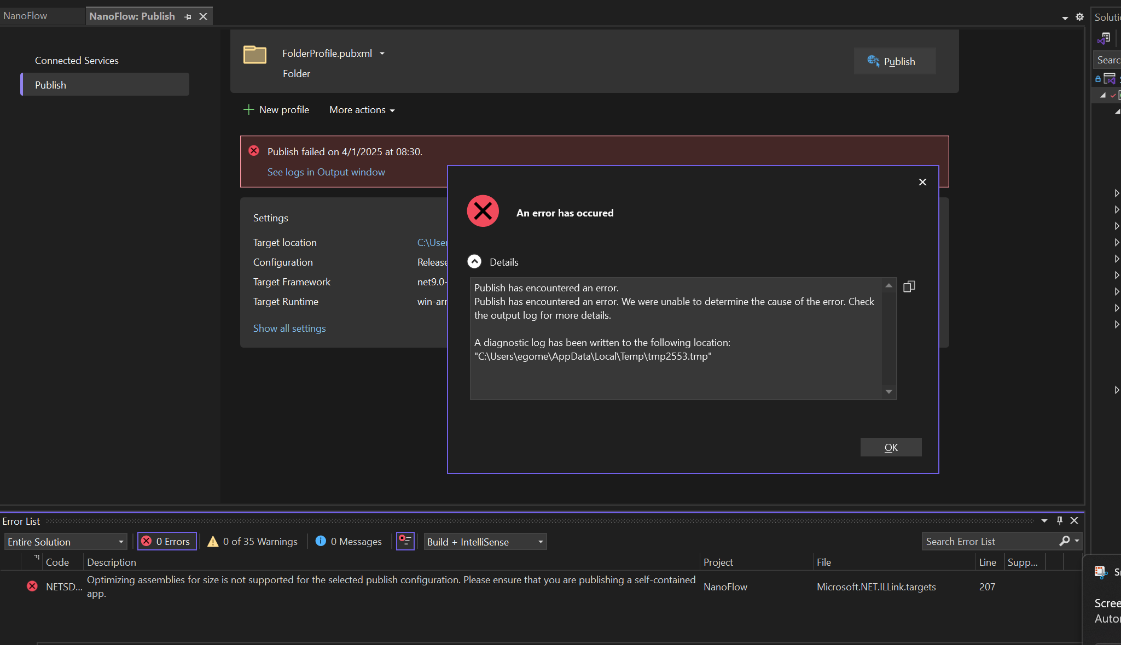Click the NETSDK error red icon
The image size is (1121, 645).
[32, 586]
